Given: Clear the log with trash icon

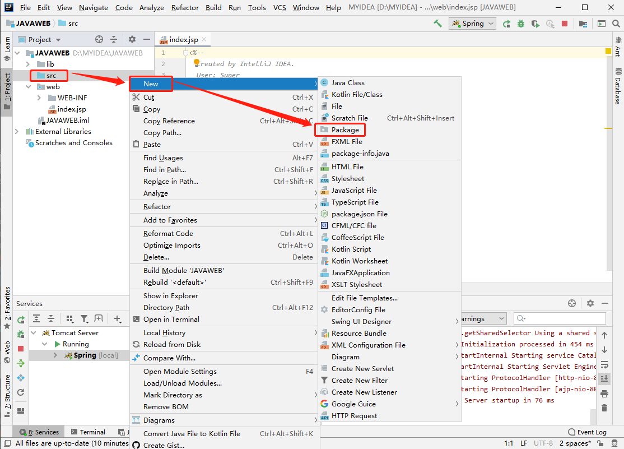Looking at the screenshot, I should point(604,408).
